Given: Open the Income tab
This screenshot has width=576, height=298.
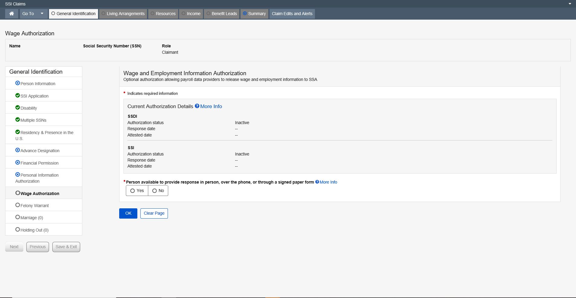Looking at the screenshot, I should [x=191, y=14].
